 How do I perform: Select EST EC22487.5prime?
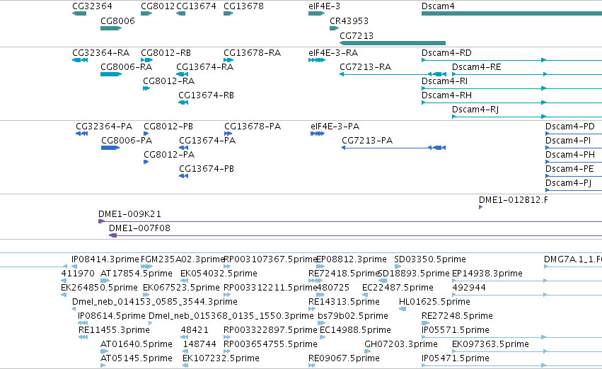(x=398, y=288)
